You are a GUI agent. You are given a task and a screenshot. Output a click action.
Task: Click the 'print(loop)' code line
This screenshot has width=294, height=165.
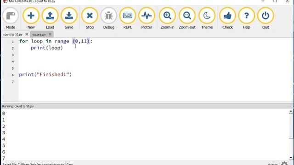(47, 48)
